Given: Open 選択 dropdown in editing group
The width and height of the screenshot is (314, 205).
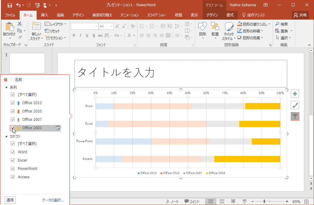Looking at the screenshot, I should coord(283,38).
